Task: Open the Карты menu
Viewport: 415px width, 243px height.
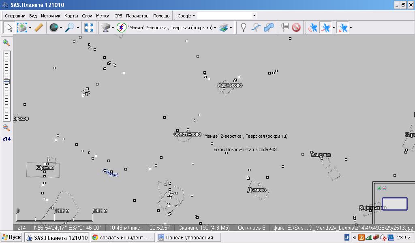Action: click(x=71, y=16)
